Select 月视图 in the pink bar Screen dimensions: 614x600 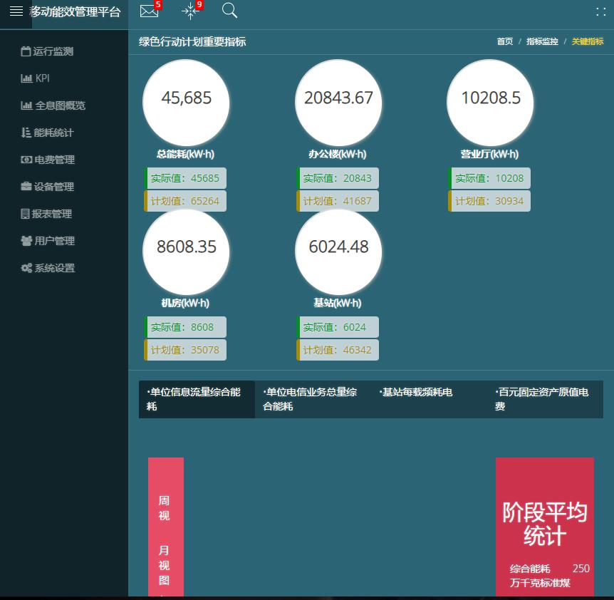[x=164, y=565]
